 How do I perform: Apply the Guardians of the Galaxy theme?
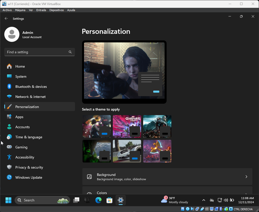[127, 126]
